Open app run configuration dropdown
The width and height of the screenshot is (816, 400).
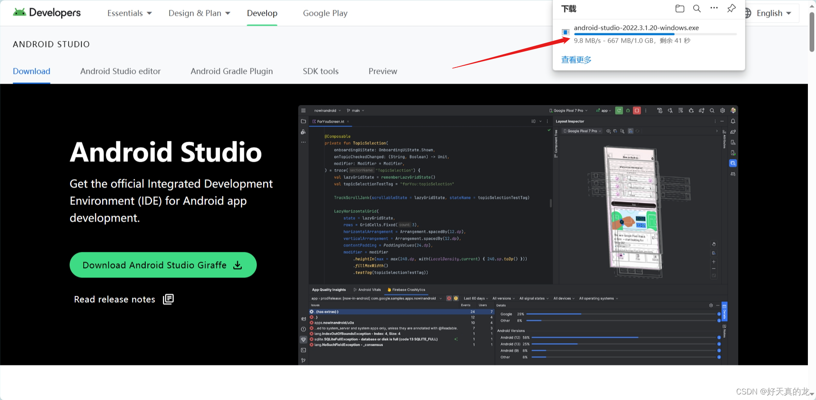pos(604,111)
